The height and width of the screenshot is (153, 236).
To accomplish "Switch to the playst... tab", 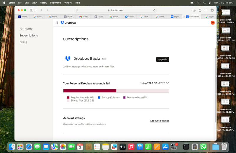I will (x=210, y=17).
